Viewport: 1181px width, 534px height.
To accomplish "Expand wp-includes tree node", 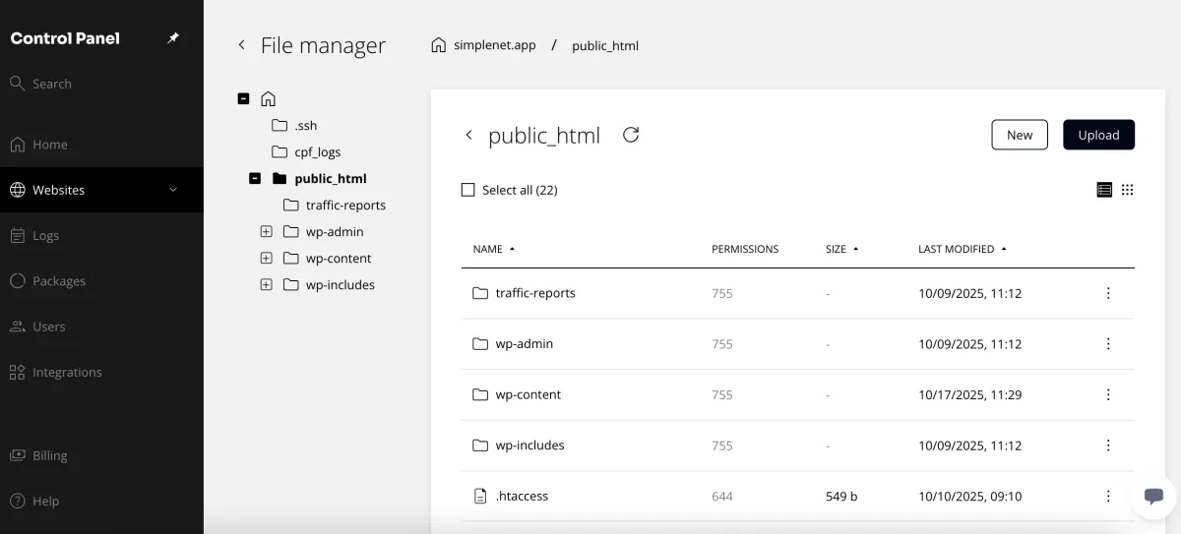I will point(266,285).
